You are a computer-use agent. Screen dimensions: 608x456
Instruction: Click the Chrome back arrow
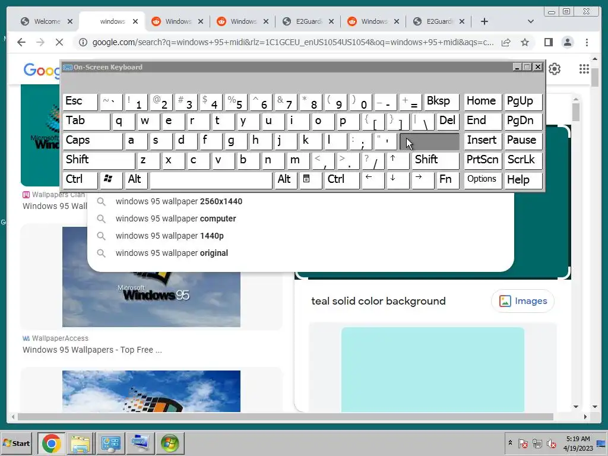pos(21,42)
